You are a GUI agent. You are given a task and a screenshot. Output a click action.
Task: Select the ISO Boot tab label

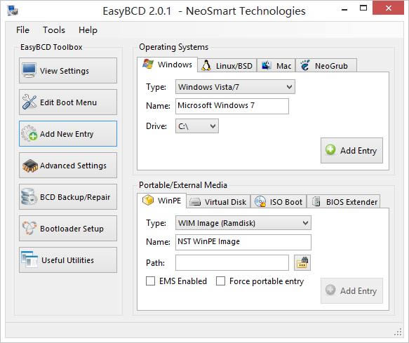click(x=286, y=202)
